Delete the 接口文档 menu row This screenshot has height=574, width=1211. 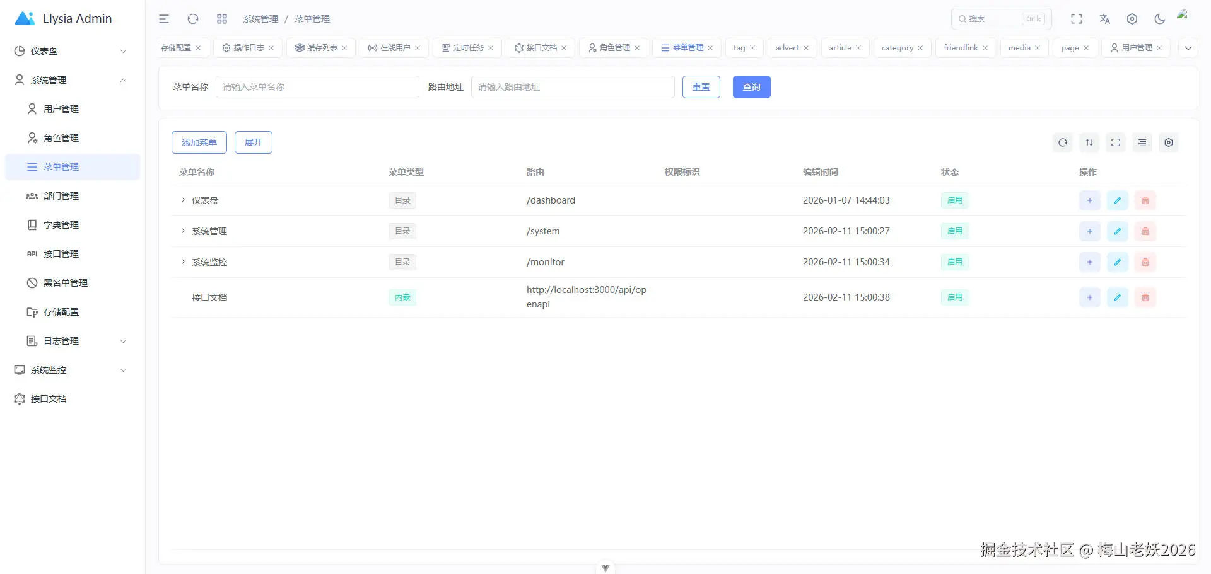[1145, 297]
